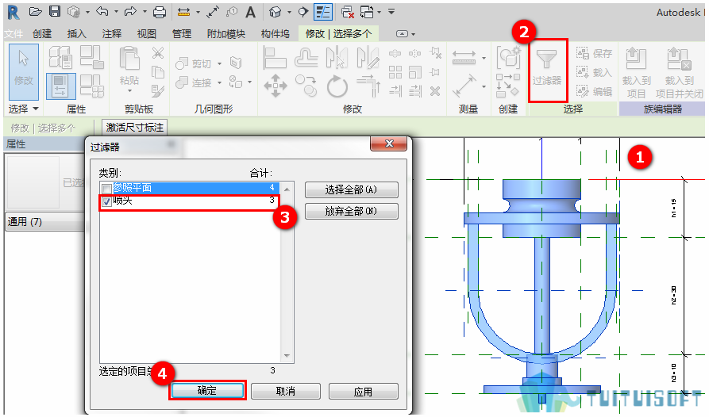The image size is (709, 417).
Task: Print using the printer icon
Action: (159, 12)
